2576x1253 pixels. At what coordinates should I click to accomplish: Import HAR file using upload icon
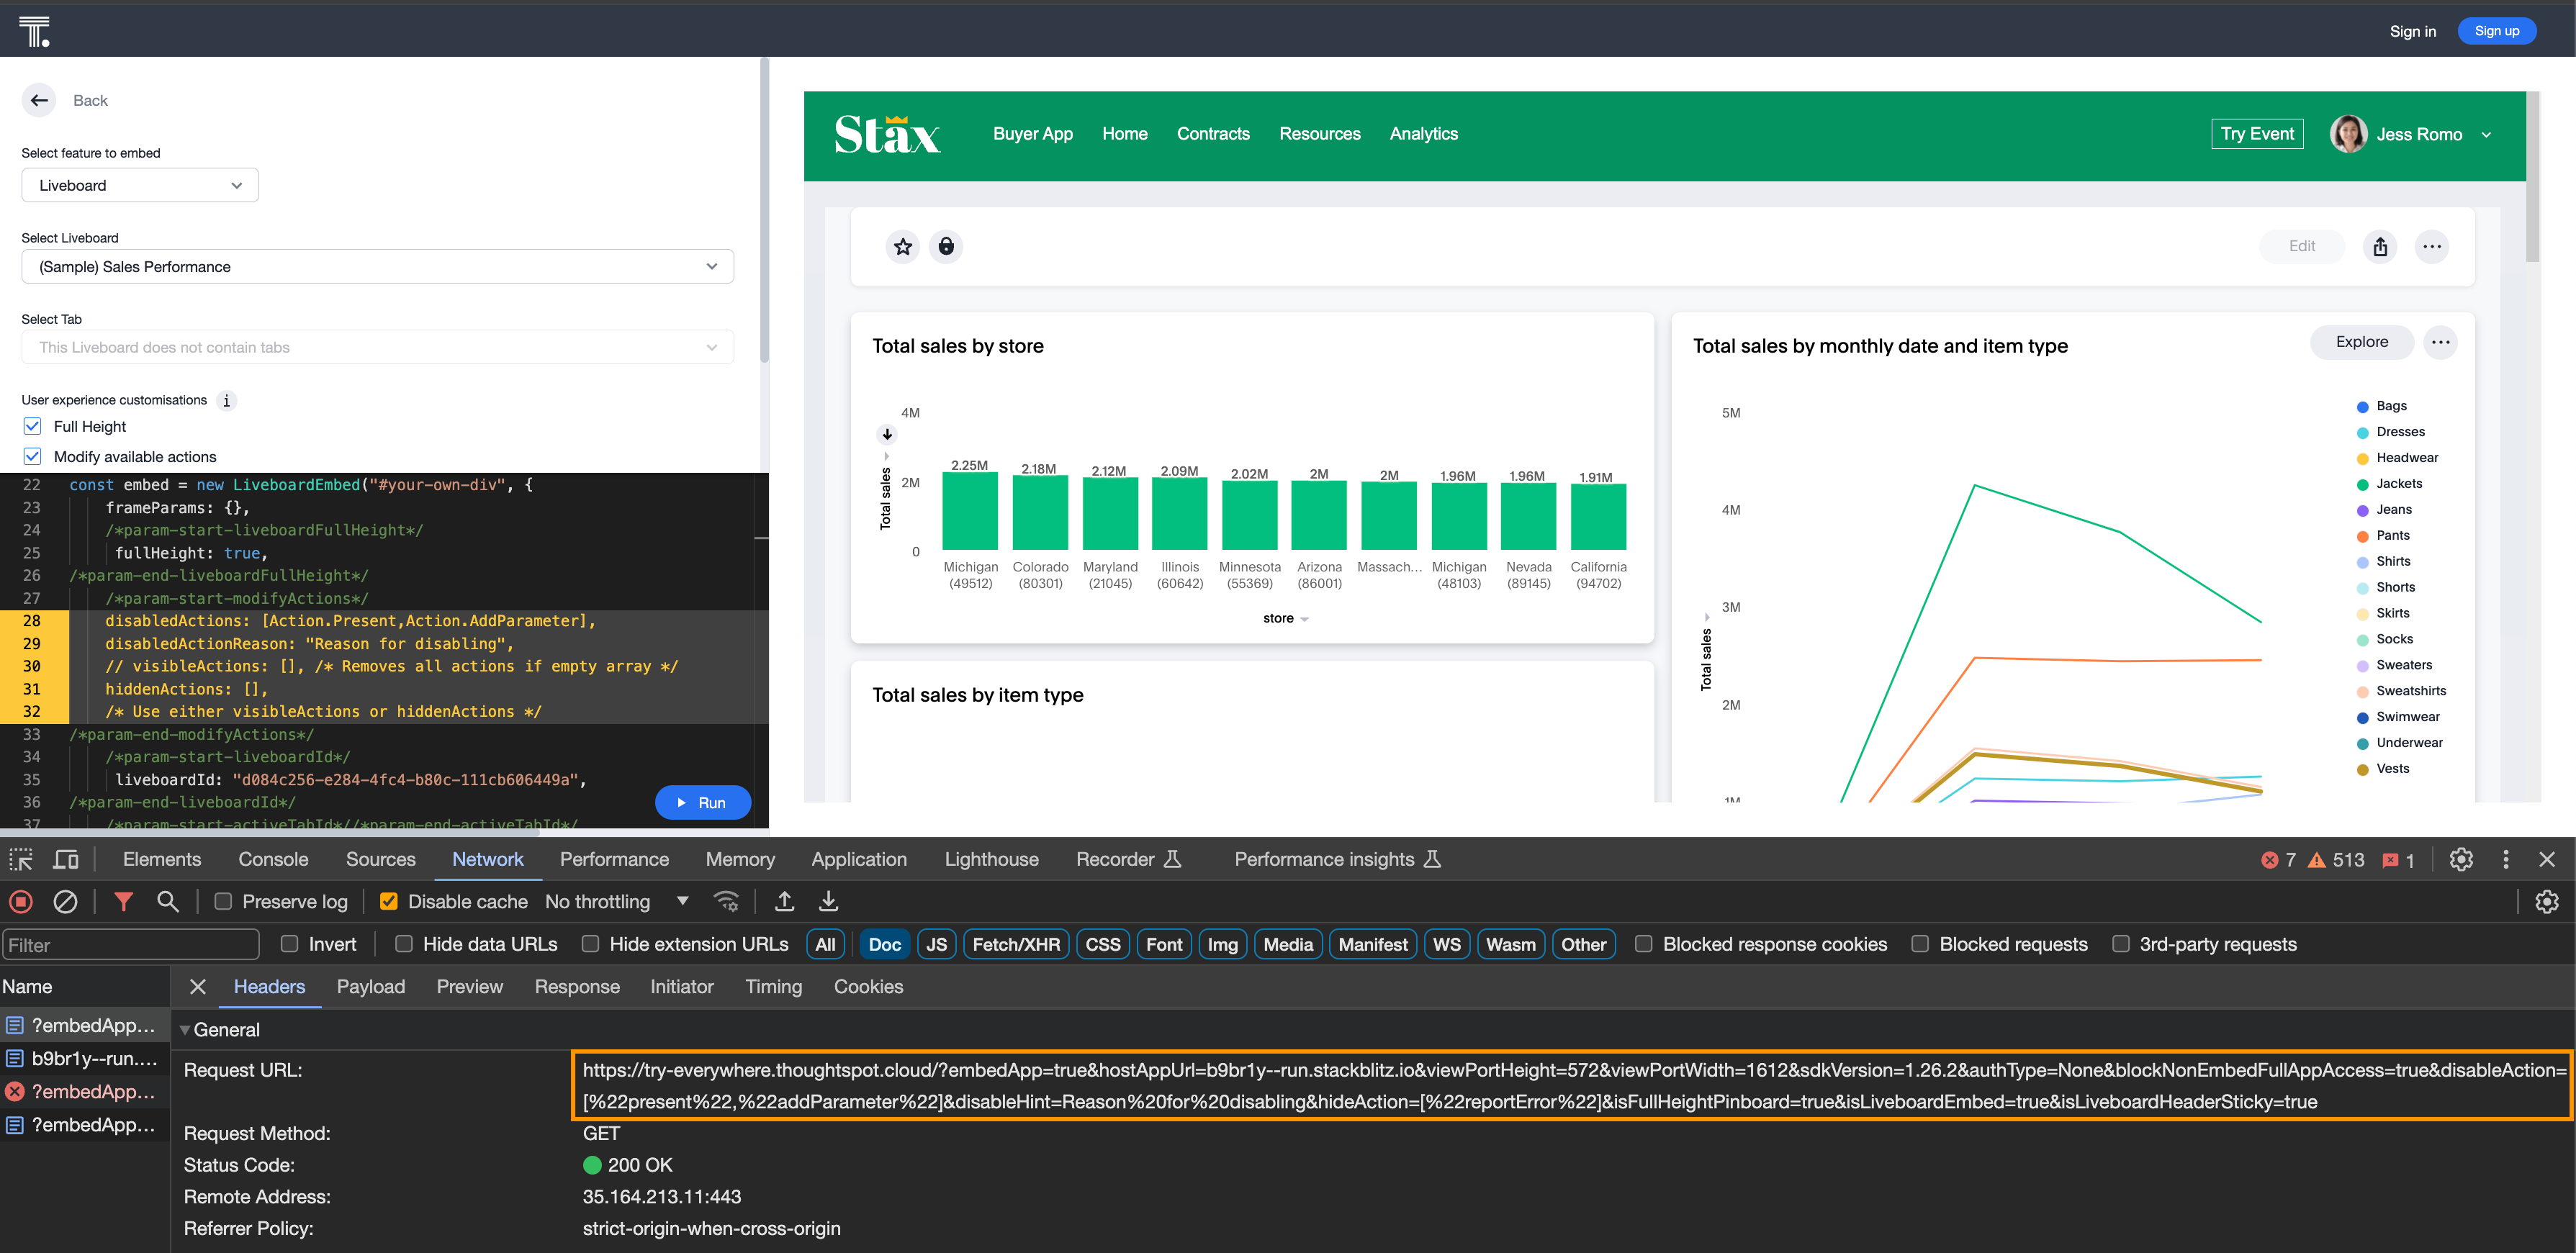[x=784, y=901]
